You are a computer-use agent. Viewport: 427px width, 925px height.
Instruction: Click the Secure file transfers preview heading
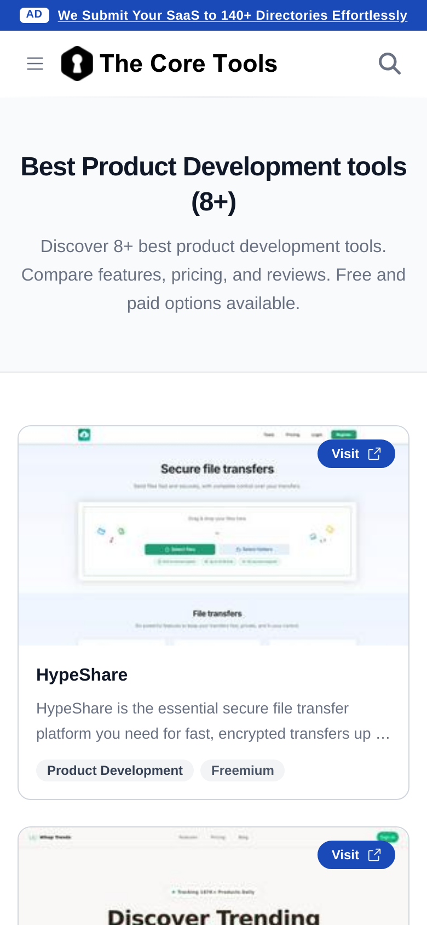pos(217,469)
